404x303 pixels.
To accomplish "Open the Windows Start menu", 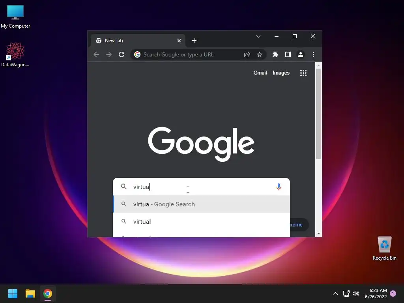I will coord(13,294).
